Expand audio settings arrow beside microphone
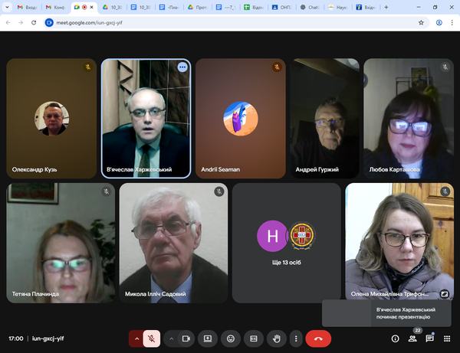Screen dimensions: 460x353 click(x=137, y=338)
